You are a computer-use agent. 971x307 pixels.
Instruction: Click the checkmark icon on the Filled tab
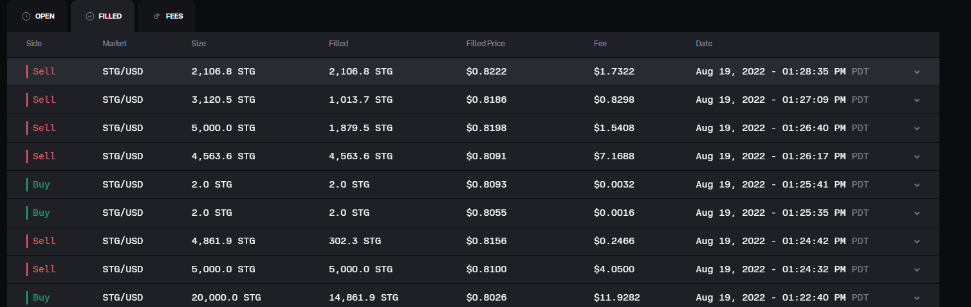(x=90, y=16)
